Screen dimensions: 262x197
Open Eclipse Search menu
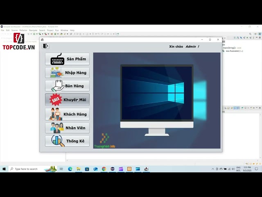(42, 30)
